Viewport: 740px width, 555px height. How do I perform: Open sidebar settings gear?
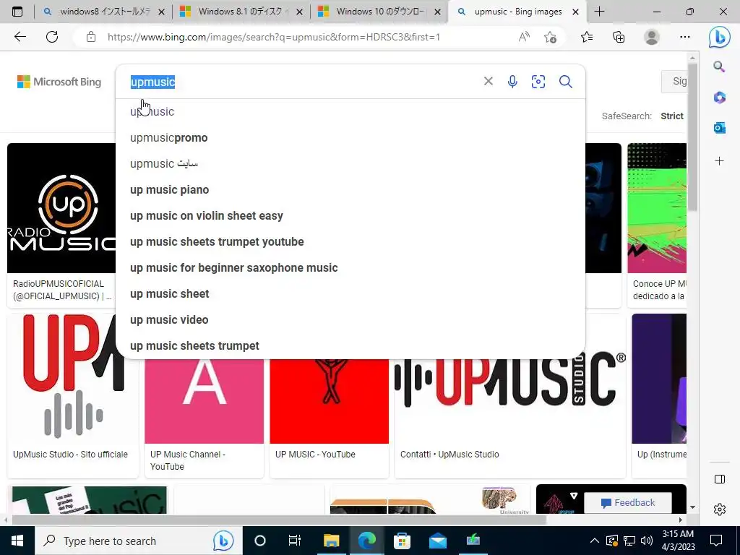pos(720,509)
